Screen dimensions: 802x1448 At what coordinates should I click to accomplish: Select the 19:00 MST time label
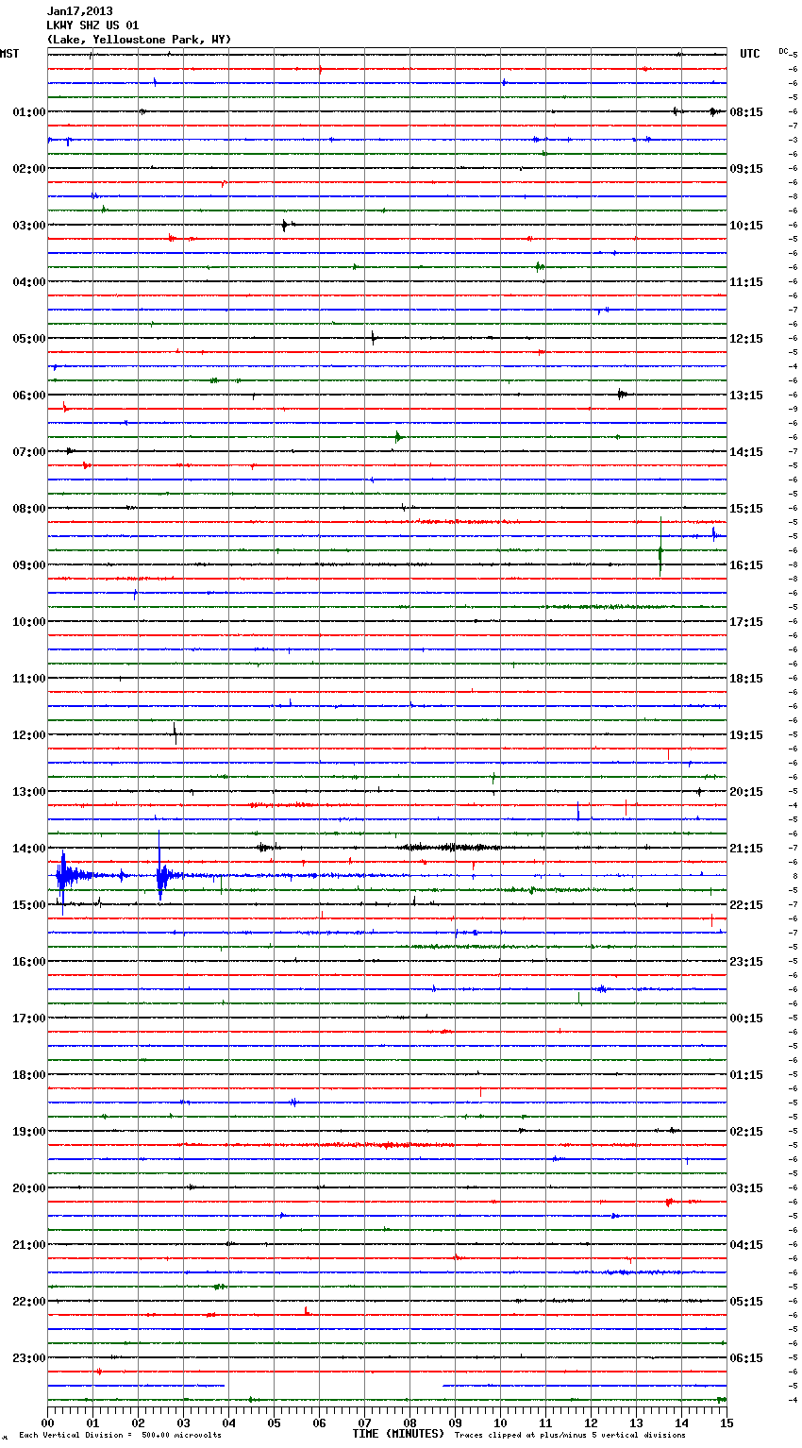tap(29, 1132)
